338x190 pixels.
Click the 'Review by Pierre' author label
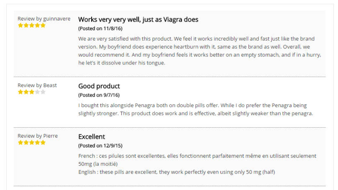tap(38, 136)
